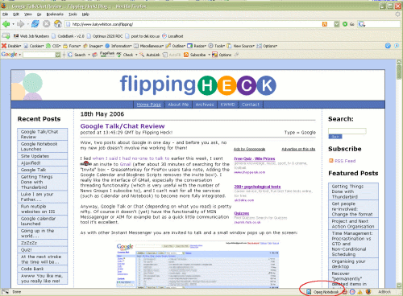Click the Subscribe icon in Google toolbar

click(186, 55)
